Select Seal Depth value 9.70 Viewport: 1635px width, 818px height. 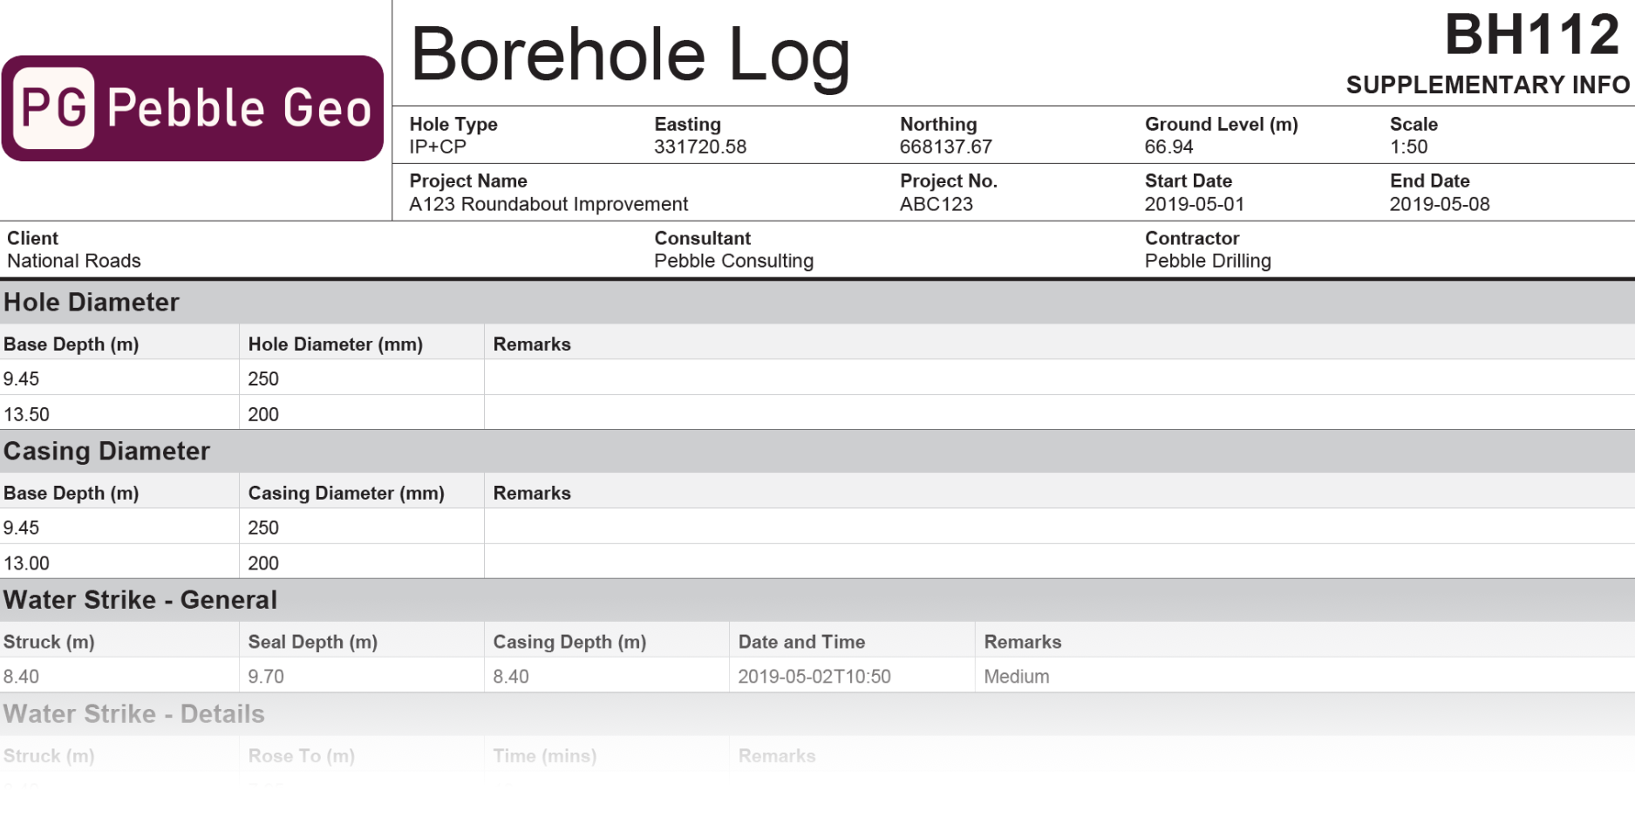(x=266, y=677)
